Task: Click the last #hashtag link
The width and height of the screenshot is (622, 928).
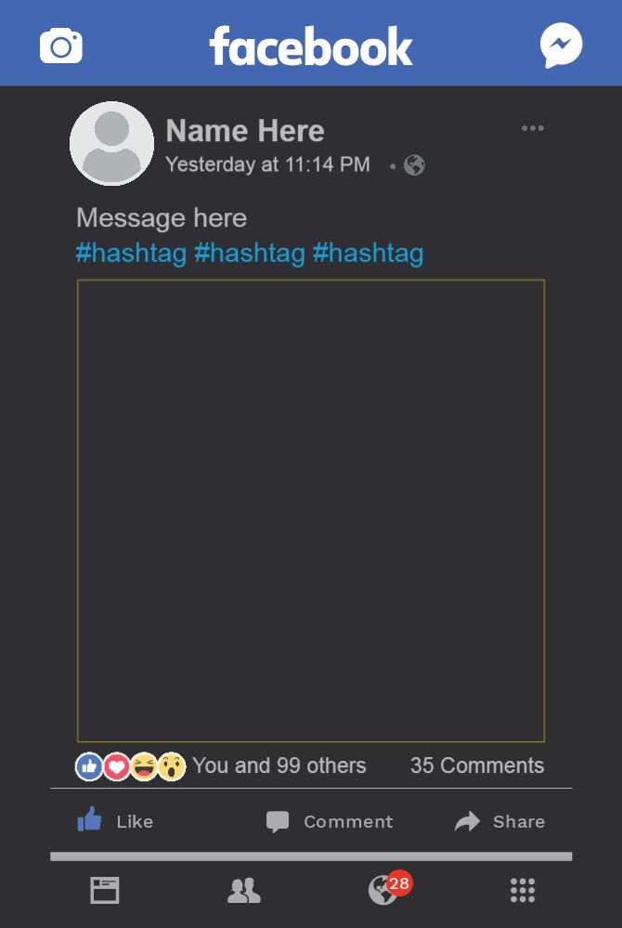Action: pos(369,253)
